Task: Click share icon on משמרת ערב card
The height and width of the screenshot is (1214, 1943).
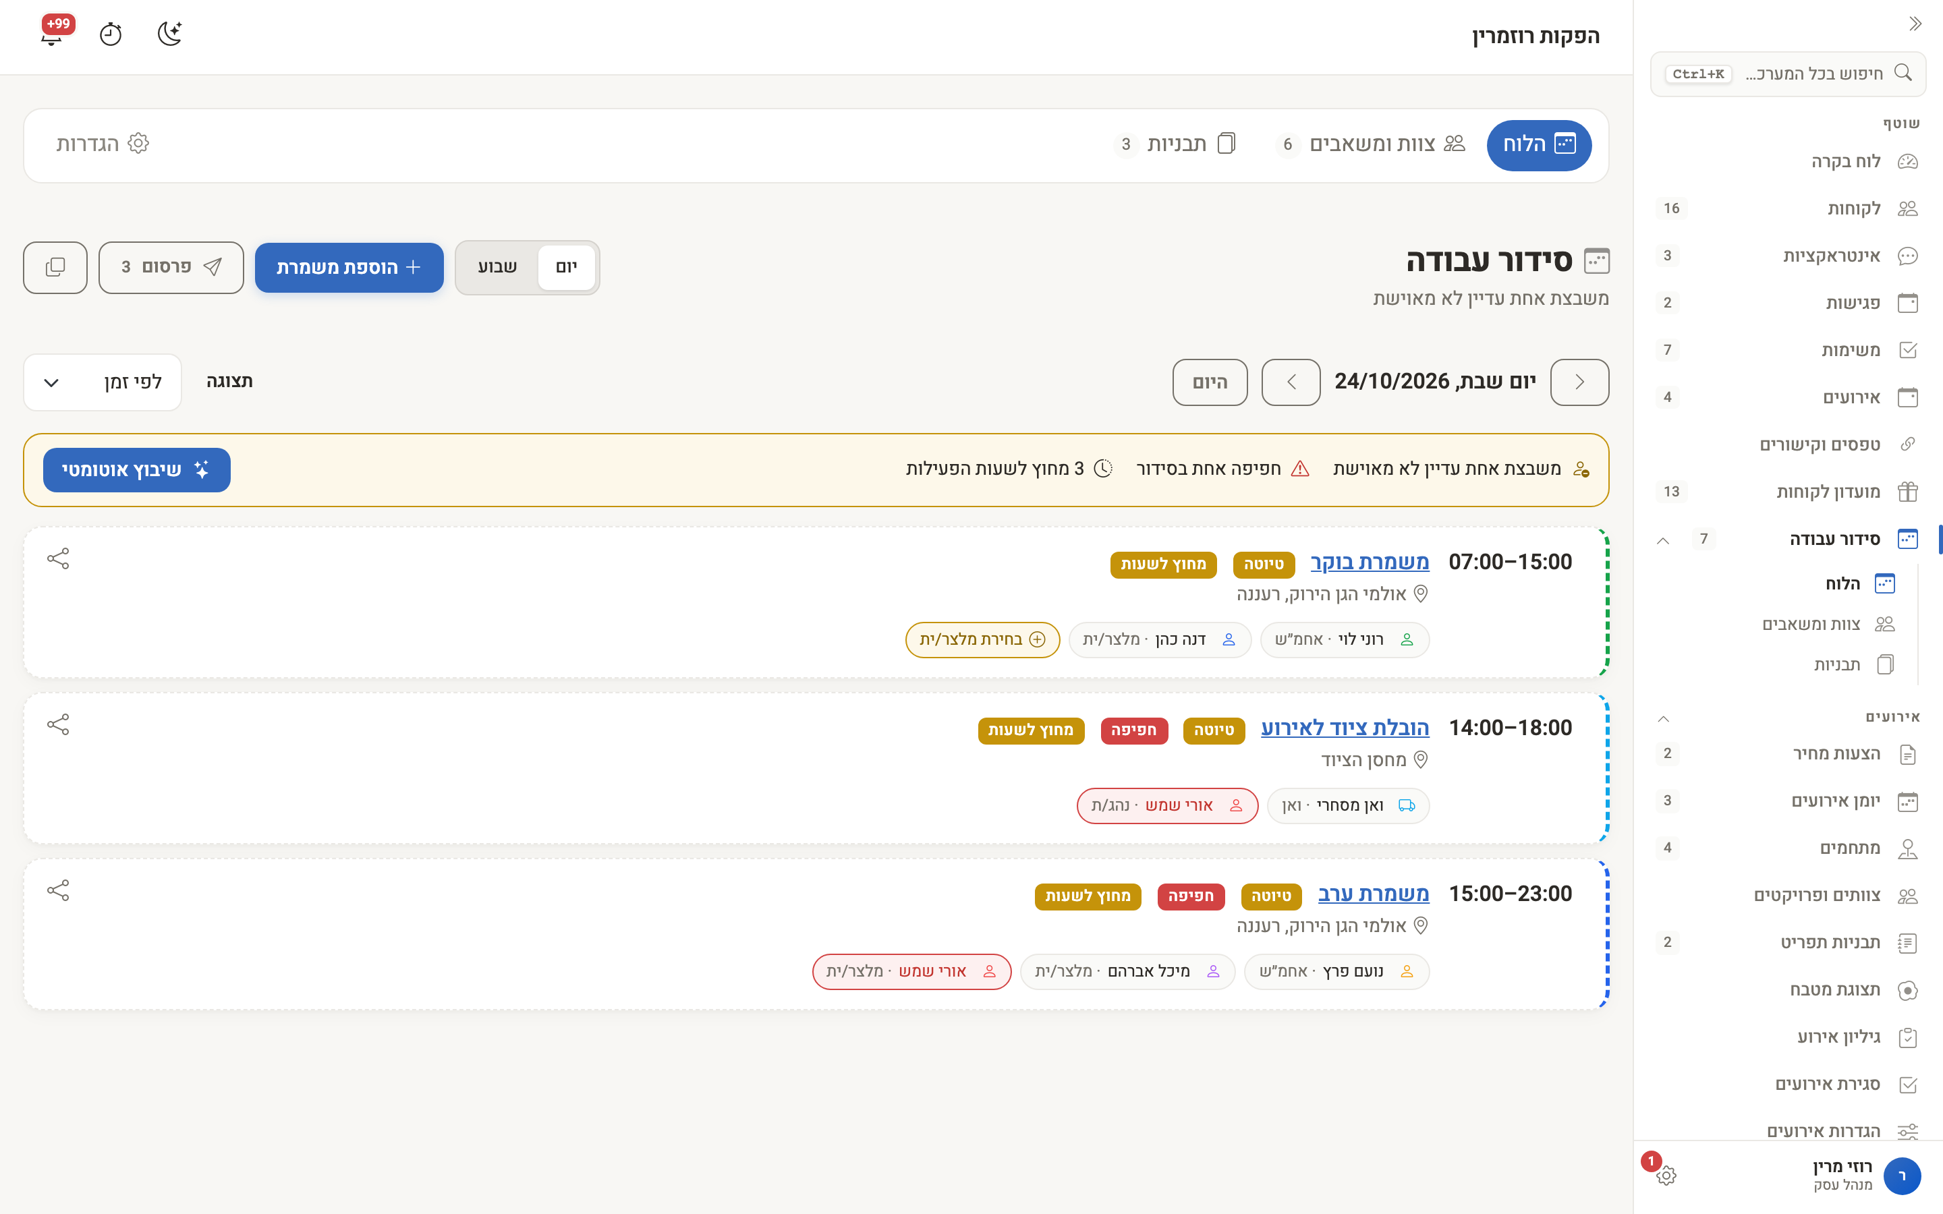Action: point(58,890)
